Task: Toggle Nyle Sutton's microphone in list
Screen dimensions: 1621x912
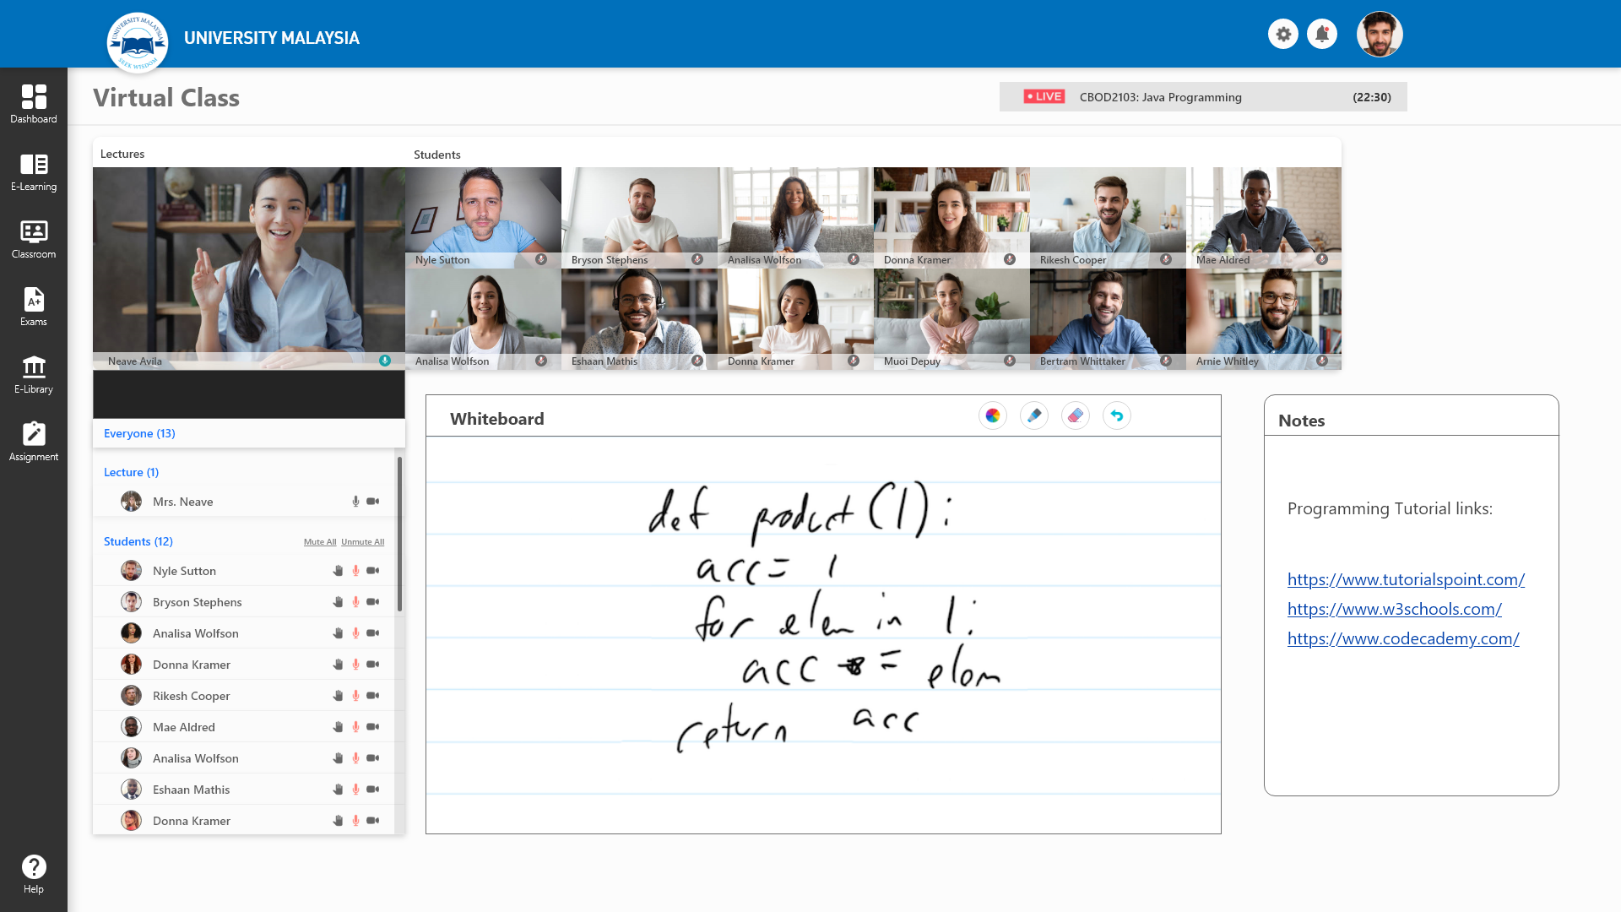Action: pyautogui.click(x=355, y=571)
